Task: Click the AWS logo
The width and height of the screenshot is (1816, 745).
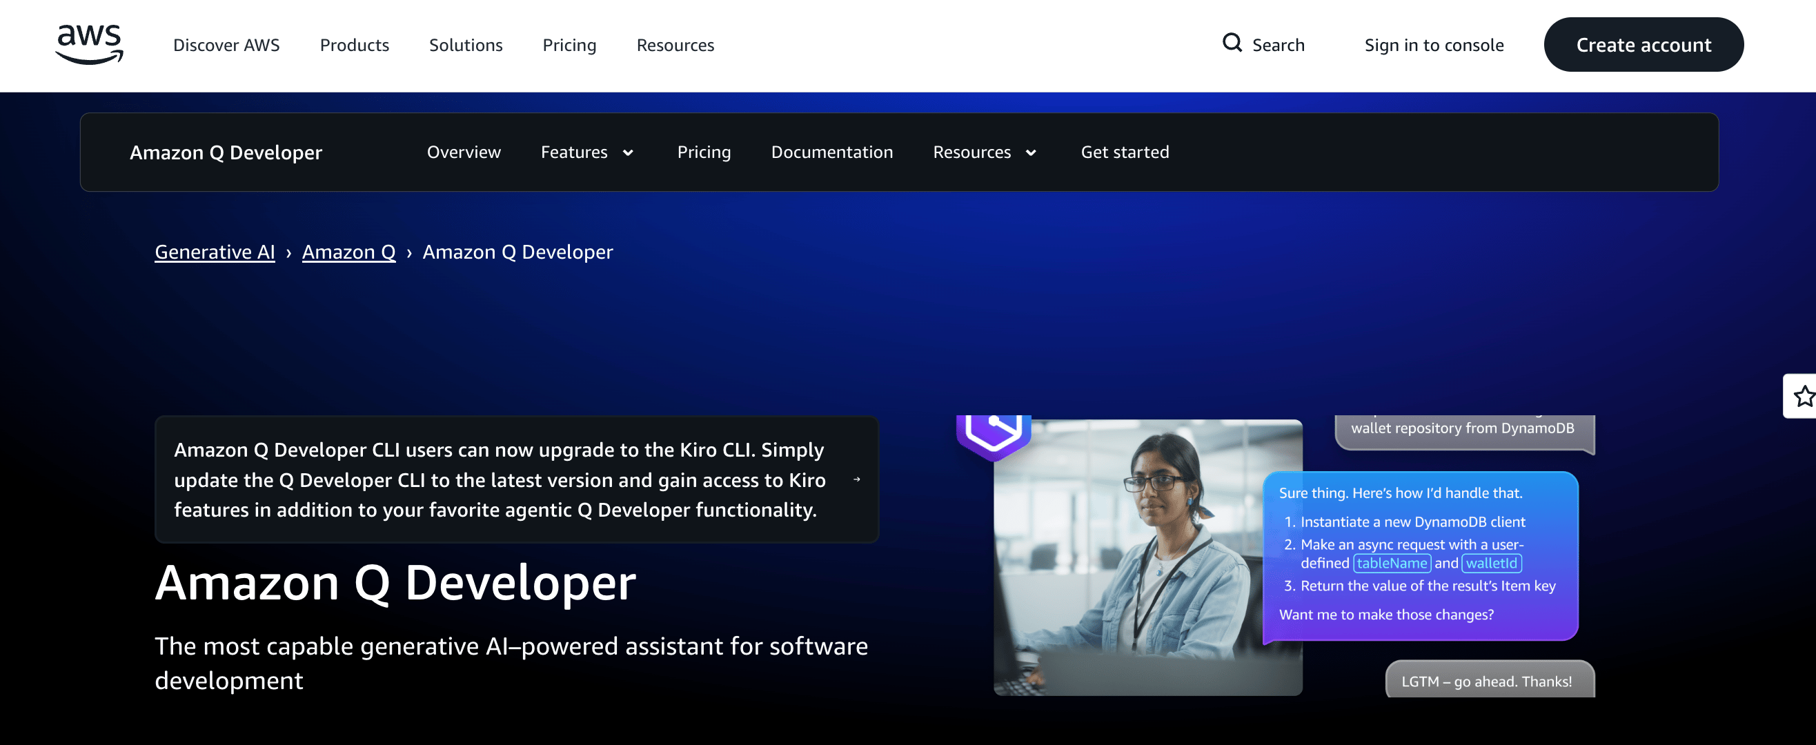Action: tap(90, 44)
